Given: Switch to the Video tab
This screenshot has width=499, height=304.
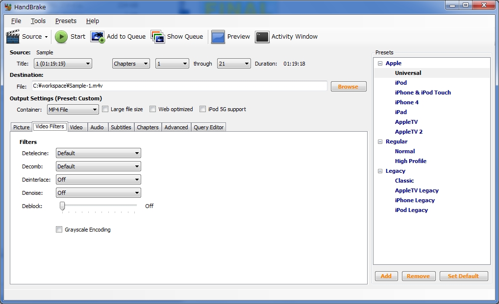Looking at the screenshot, I should click(76, 127).
